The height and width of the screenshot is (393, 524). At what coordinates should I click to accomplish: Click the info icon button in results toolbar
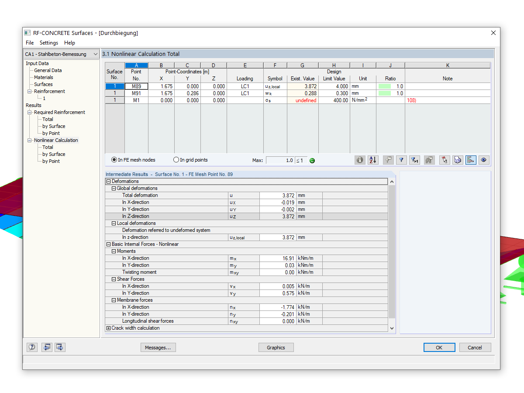[x=360, y=160]
